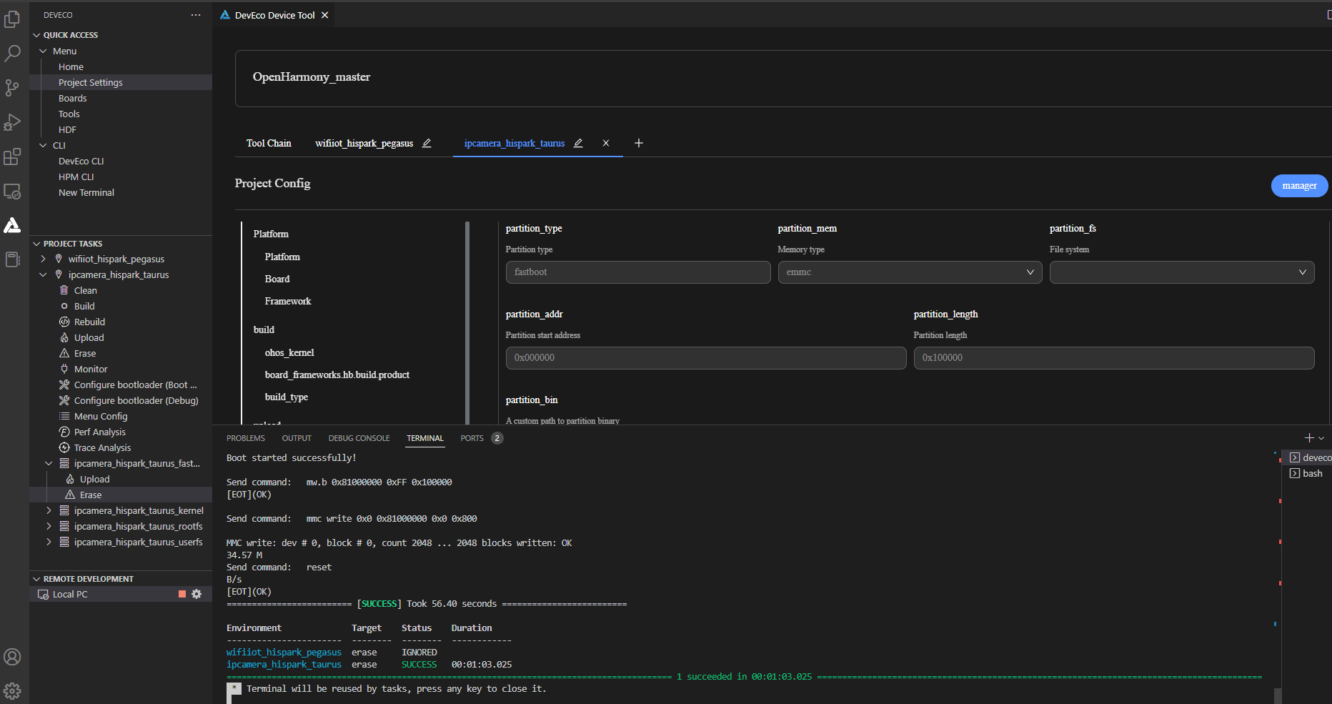
Task: Click the Partition length 0x100000 field
Action: click(1113, 358)
